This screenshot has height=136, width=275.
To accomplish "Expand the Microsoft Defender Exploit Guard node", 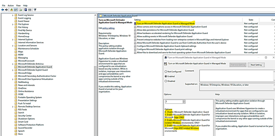I will point(13,70).
